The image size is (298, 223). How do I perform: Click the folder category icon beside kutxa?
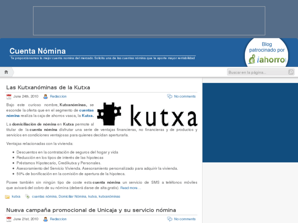point(7,197)
